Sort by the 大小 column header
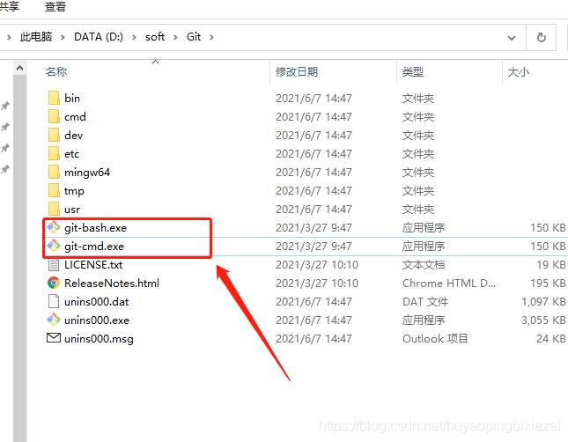The width and height of the screenshot is (568, 442). (519, 71)
